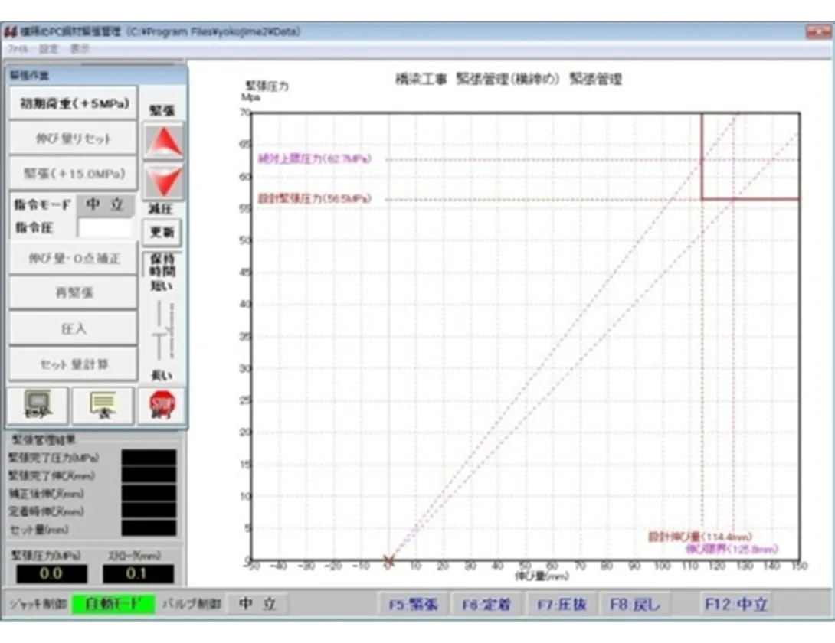Screen dimensions: 835x643
Task: Click the セット量計算 button
Action: click(73, 364)
